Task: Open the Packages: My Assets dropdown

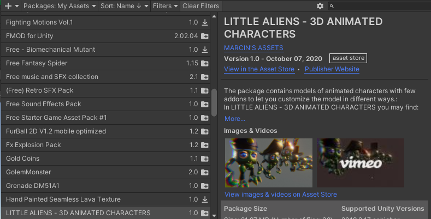Action: pyautogui.click(x=60, y=6)
